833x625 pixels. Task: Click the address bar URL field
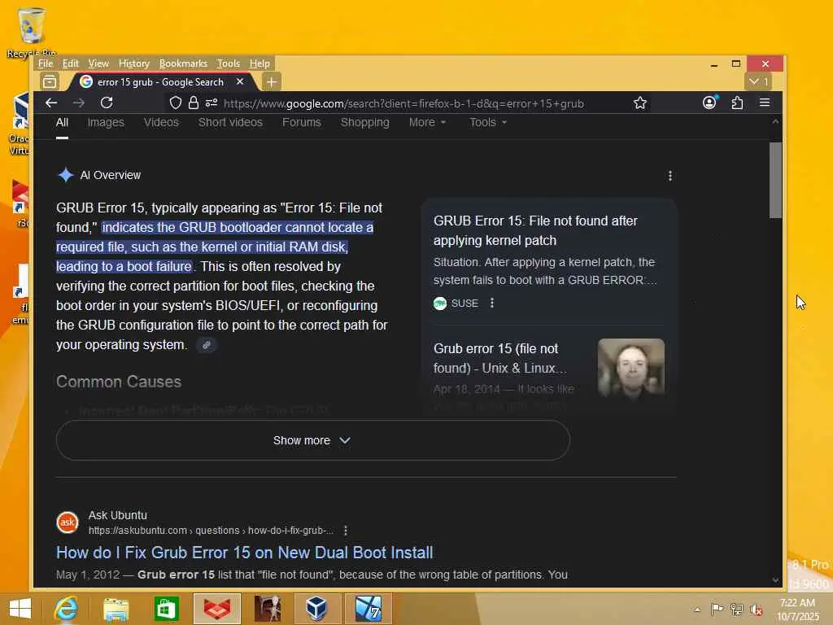click(403, 103)
